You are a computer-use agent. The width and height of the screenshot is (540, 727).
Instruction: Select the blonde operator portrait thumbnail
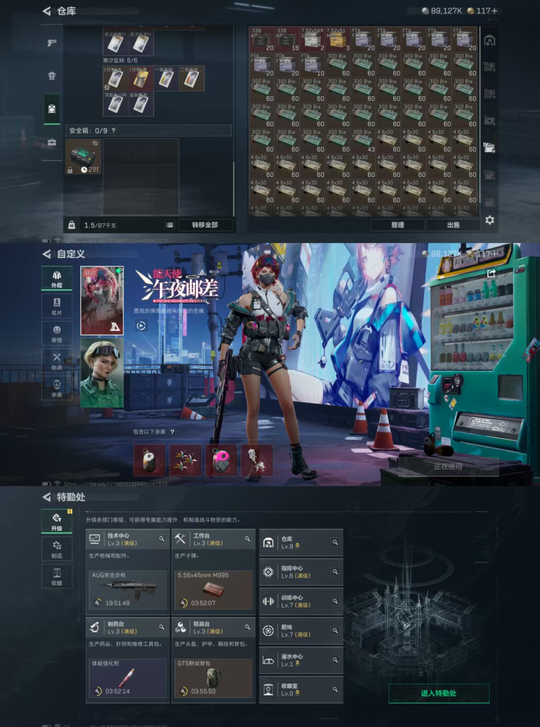(x=102, y=373)
